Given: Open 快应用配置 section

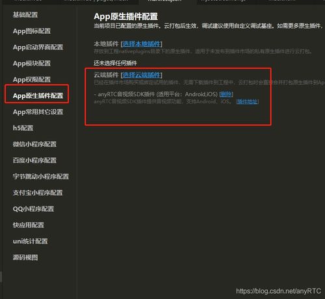Looking at the screenshot, I should tap(29, 225).
